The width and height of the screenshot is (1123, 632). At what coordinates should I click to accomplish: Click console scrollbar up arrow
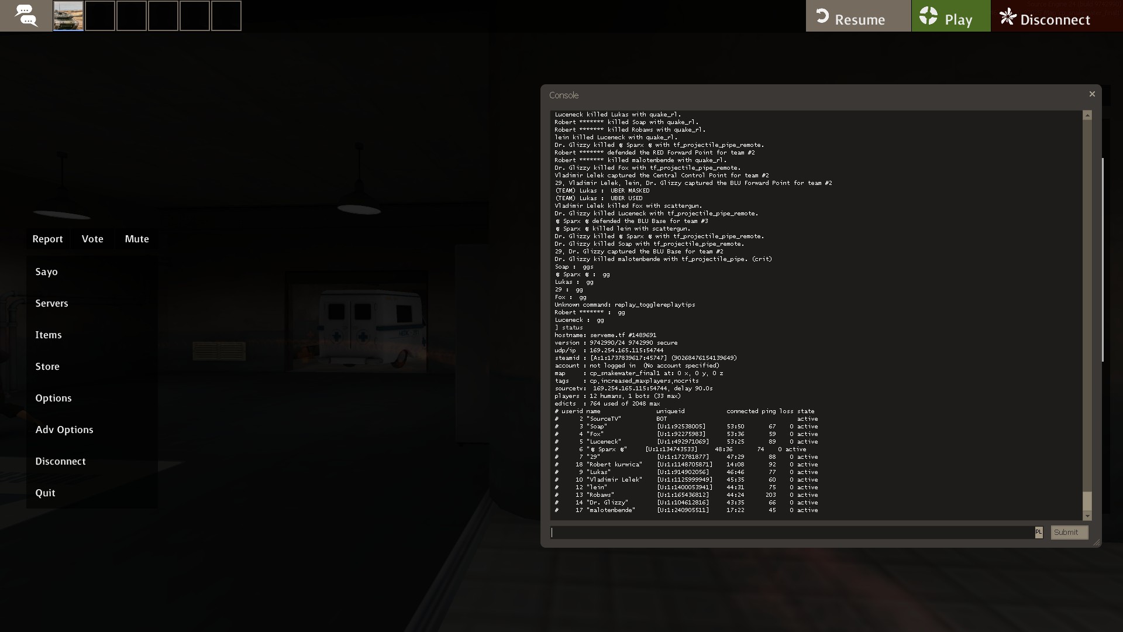1087,115
